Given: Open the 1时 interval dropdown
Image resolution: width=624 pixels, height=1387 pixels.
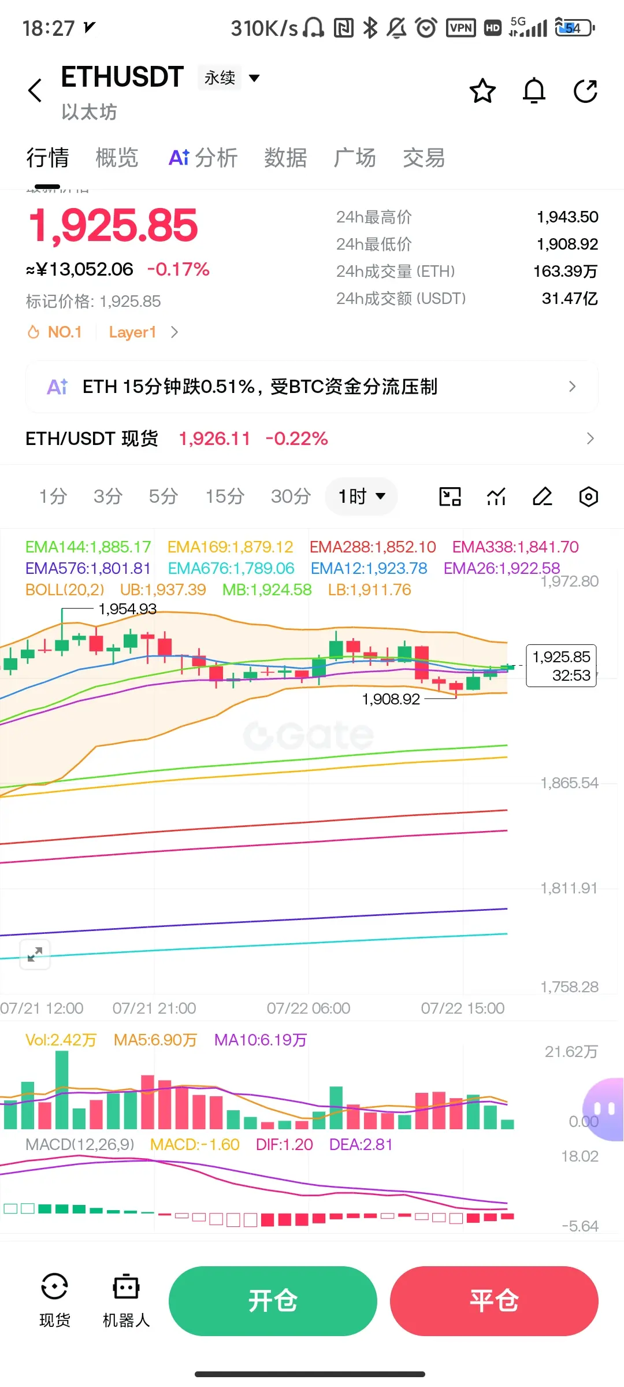Looking at the screenshot, I should (x=362, y=496).
